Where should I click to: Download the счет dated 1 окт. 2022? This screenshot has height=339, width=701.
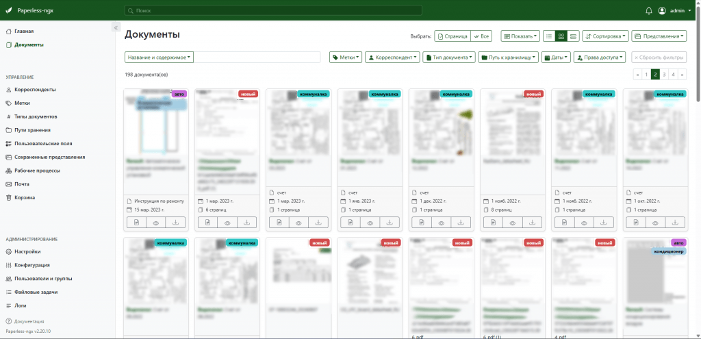click(675, 223)
